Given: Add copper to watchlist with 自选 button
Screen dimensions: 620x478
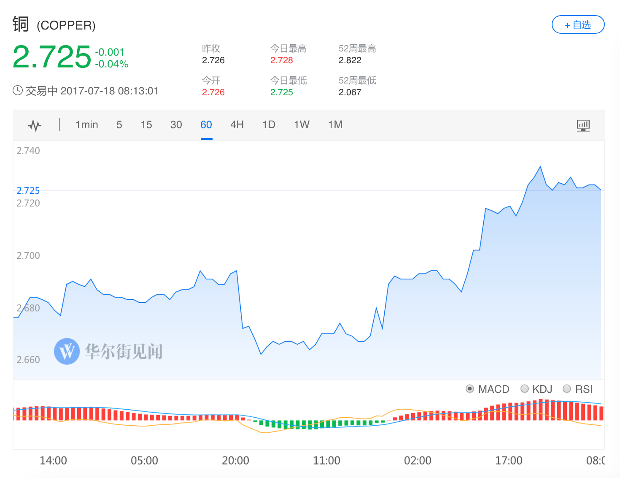Looking at the screenshot, I should 578,25.
